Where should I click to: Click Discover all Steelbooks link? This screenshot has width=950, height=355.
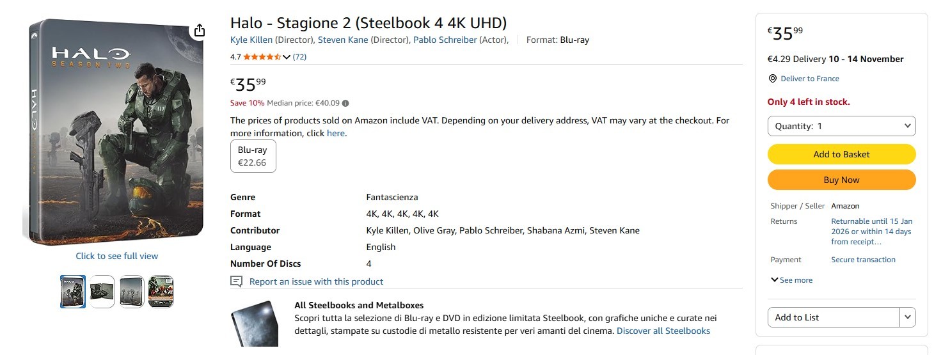[663, 331]
